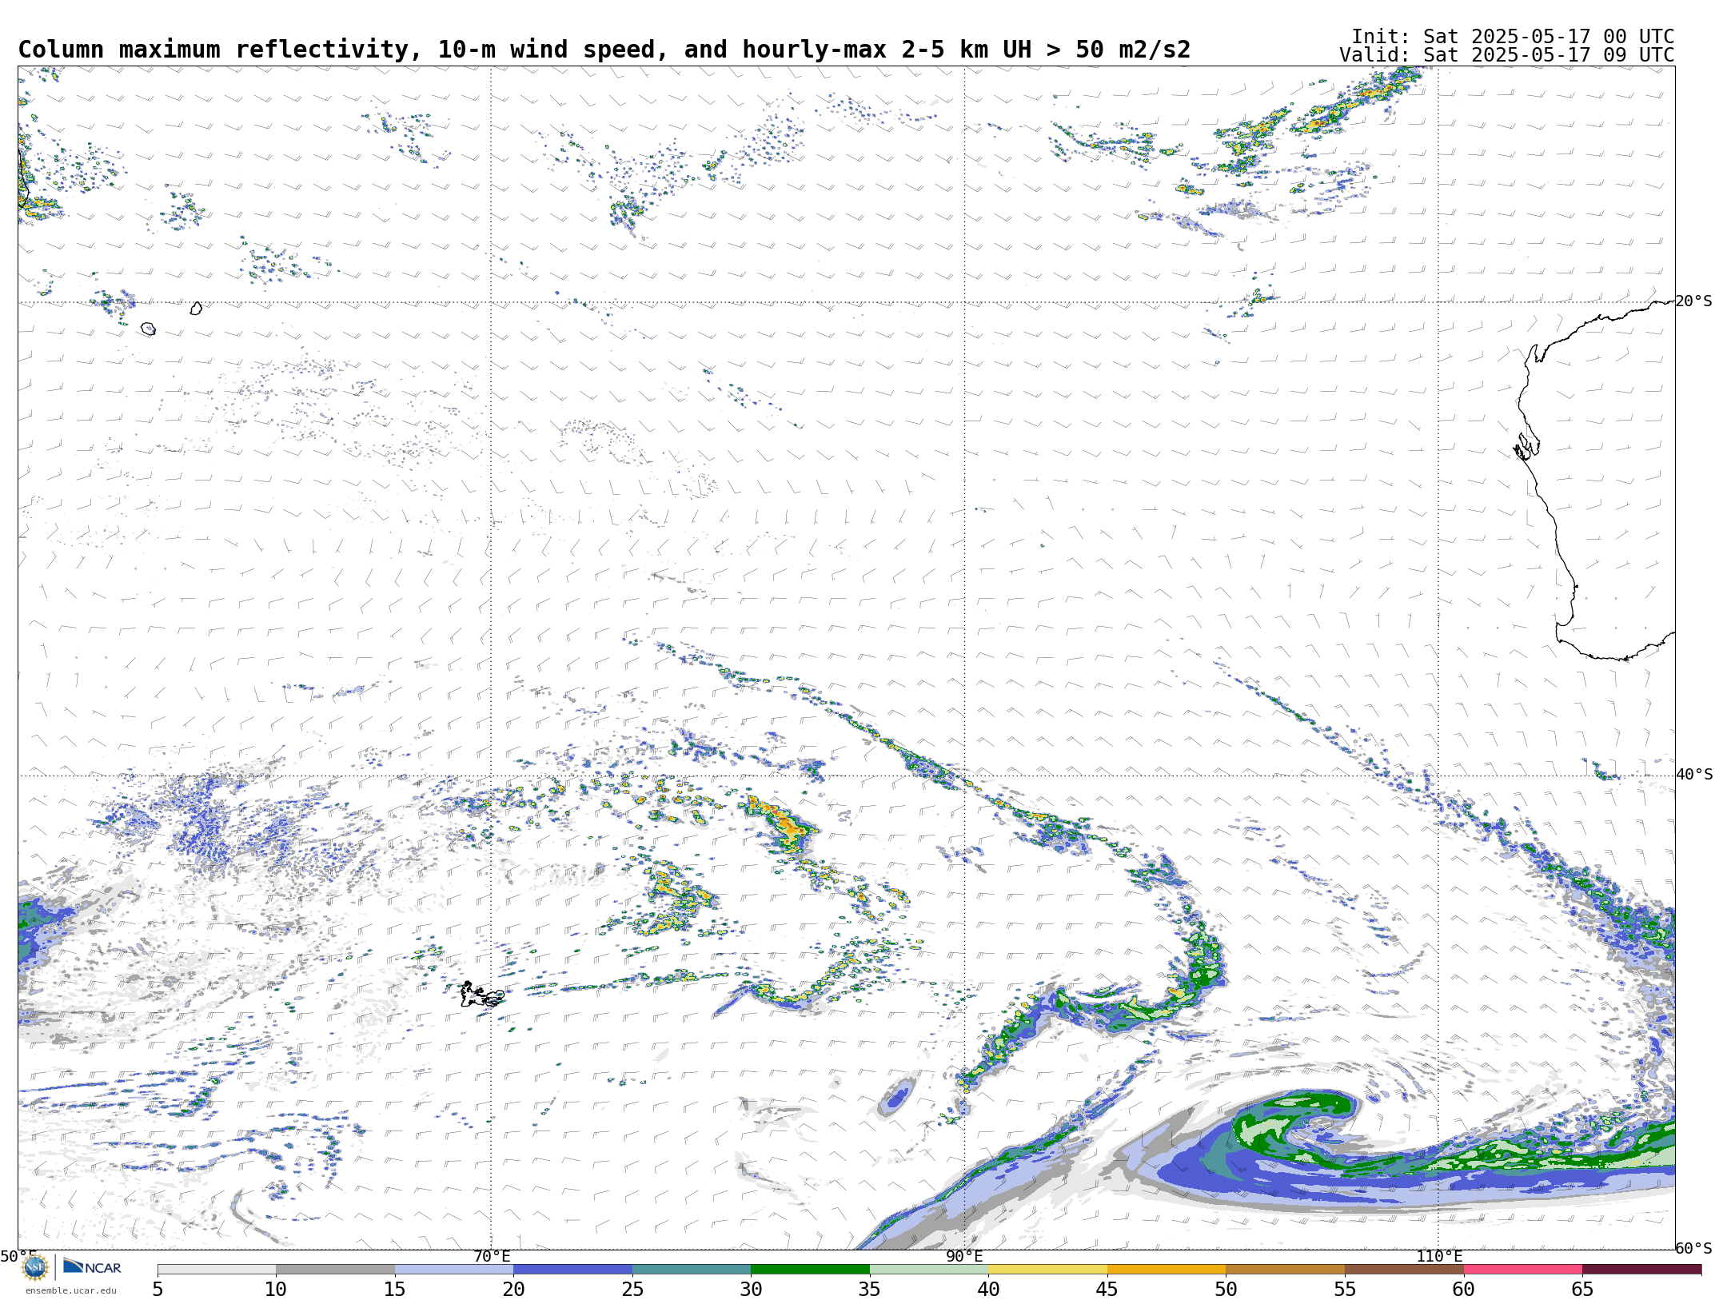Click the 40°S latitude label
The width and height of the screenshot is (1727, 1300).
(1694, 775)
